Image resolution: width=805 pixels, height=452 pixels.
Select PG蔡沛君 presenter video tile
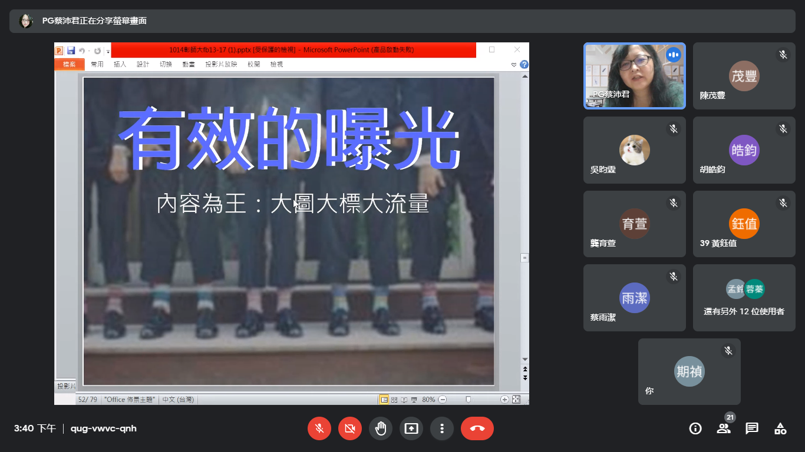click(x=635, y=76)
